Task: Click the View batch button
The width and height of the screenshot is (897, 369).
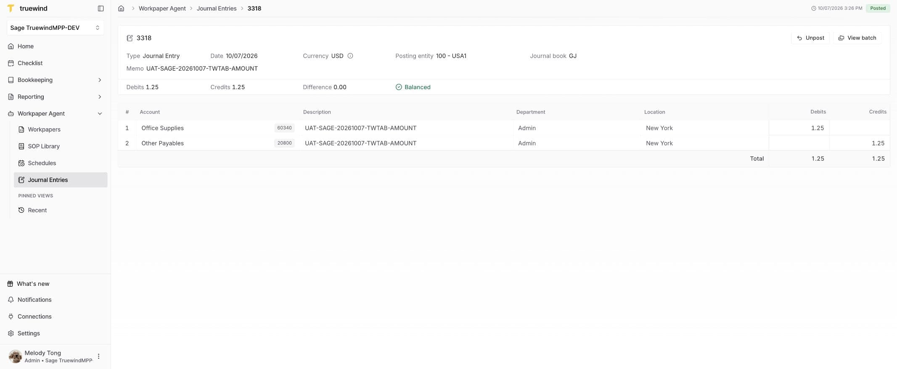Action: point(857,38)
